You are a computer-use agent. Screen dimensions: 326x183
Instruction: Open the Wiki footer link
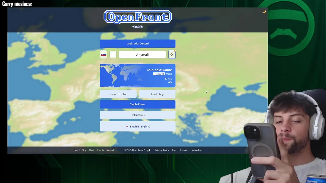[91, 150]
